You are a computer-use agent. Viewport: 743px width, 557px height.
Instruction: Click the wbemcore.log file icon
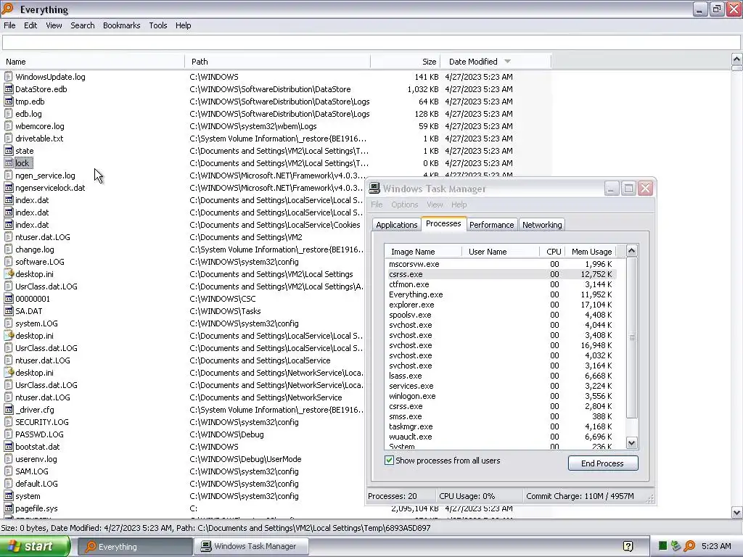coord(8,126)
